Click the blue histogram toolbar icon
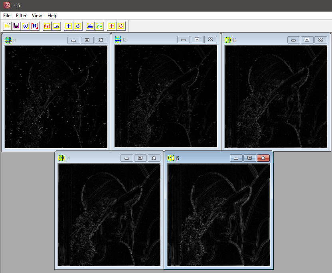Viewport: 332px width, 273px height. [x=90, y=26]
